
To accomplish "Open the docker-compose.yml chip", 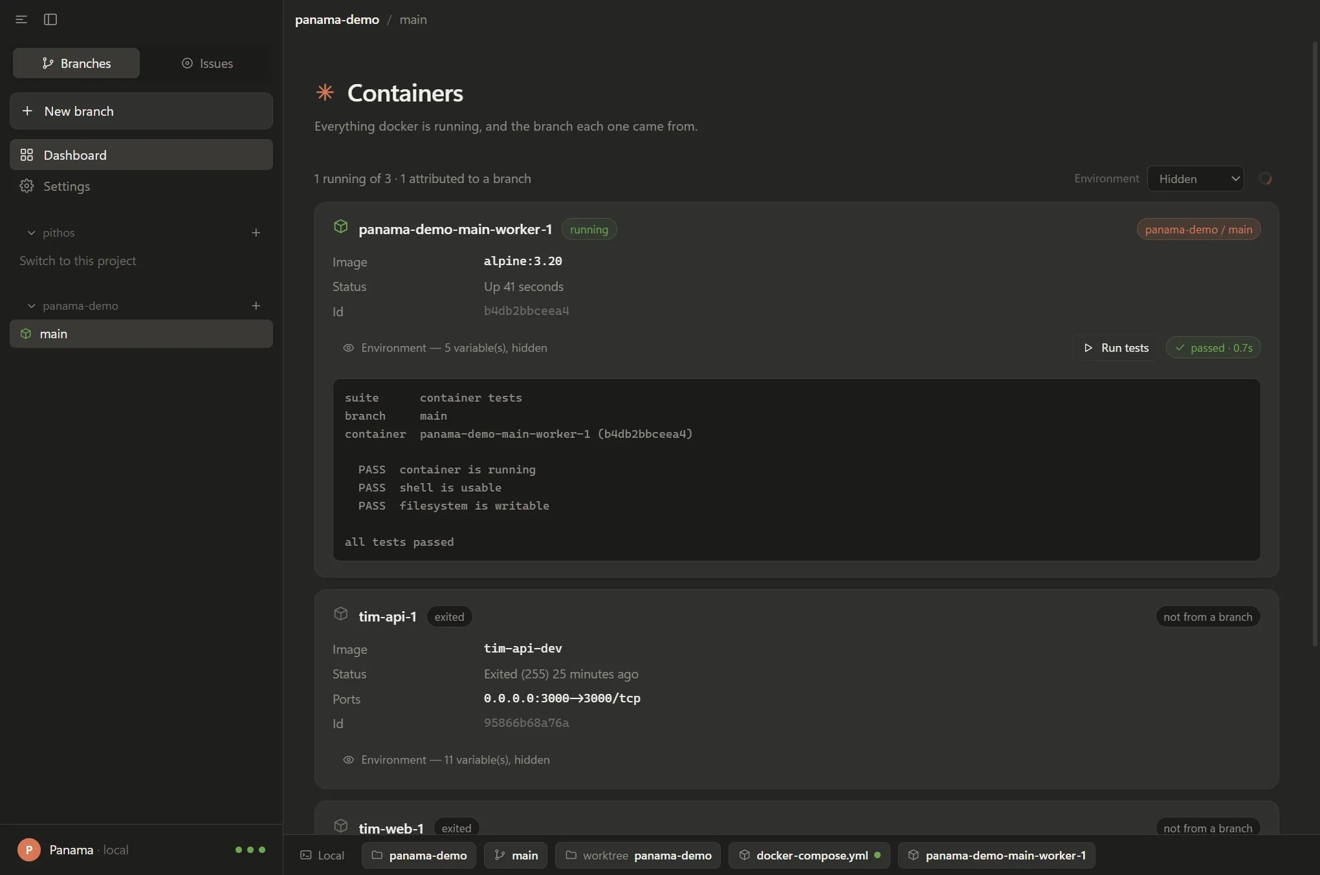I will (x=809, y=856).
